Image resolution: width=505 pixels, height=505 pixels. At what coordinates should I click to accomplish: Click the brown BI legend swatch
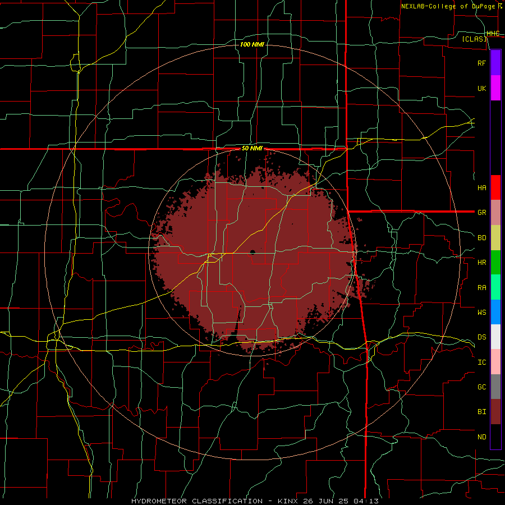point(495,412)
